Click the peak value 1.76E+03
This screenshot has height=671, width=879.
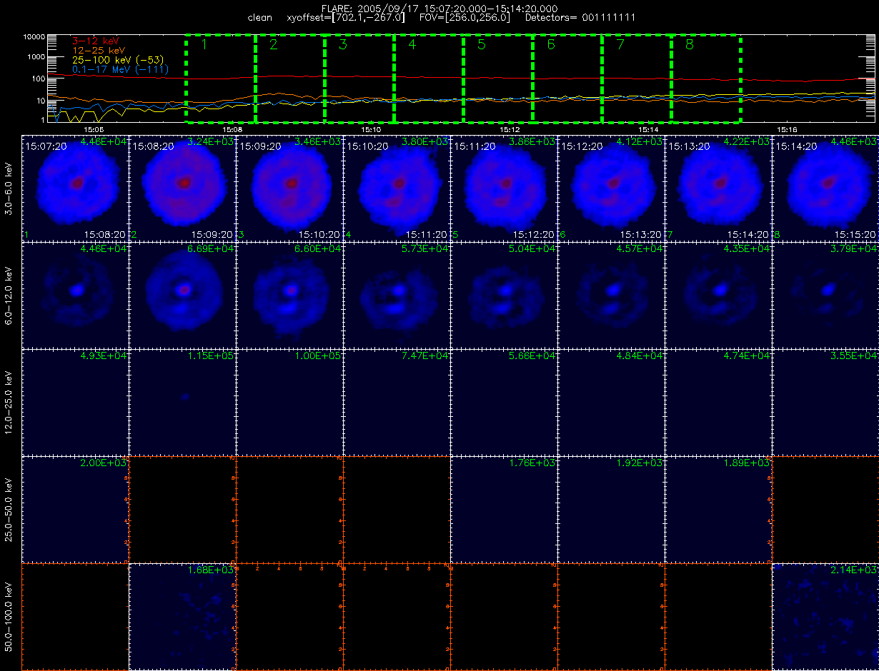point(532,463)
